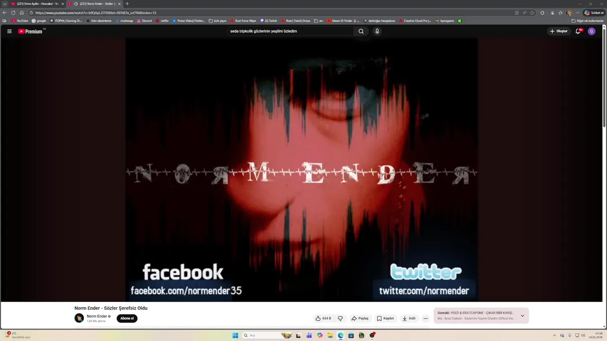The width and height of the screenshot is (607, 341).
Task: Show hidden system tray icons chevron
Action: tap(554, 335)
